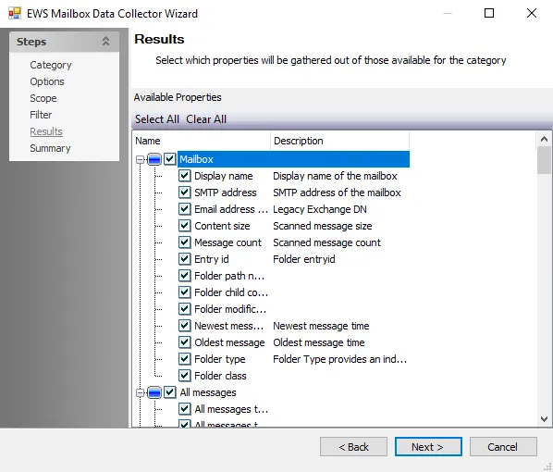Sort by the Description column header
The image size is (553, 472).
pyautogui.click(x=340, y=141)
